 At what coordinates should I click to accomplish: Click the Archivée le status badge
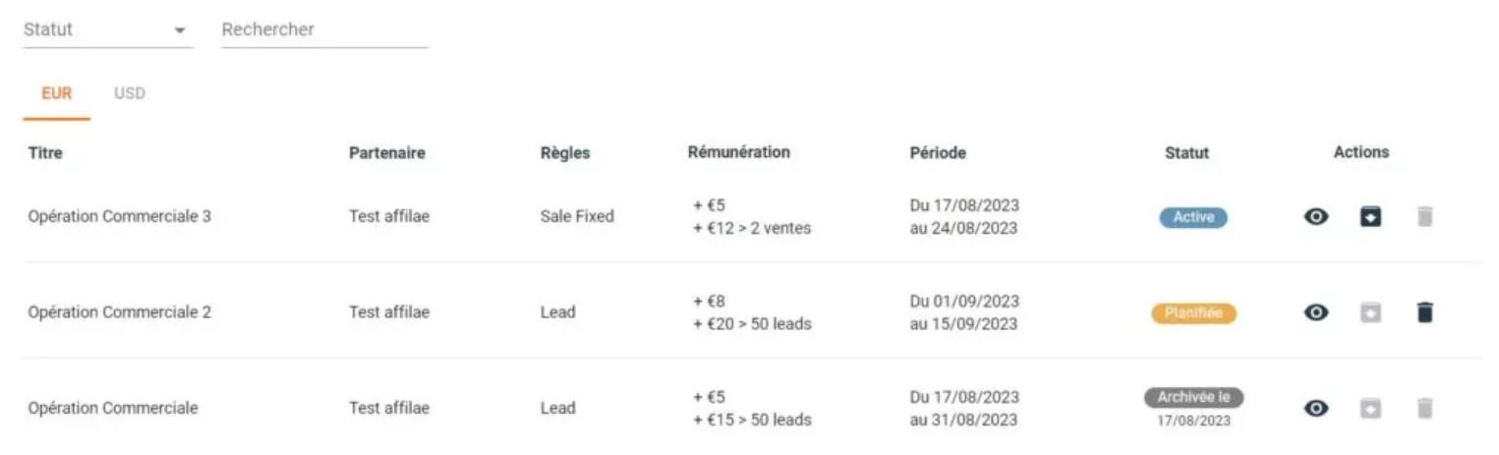click(x=1193, y=398)
